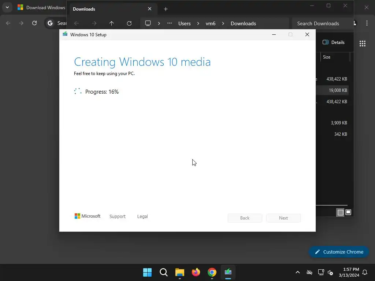Image resolution: width=375 pixels, height=281 pixels.
Task: Open Windows 10 Setup taskbar icon
Action: [228, 272]
